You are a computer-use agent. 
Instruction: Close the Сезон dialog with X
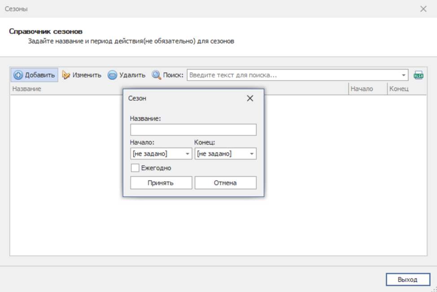click(250, 98)
